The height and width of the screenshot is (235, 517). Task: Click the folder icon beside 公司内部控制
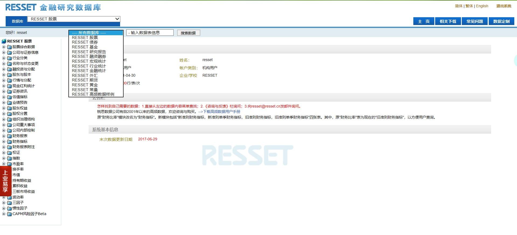click(x=9, y=130)
